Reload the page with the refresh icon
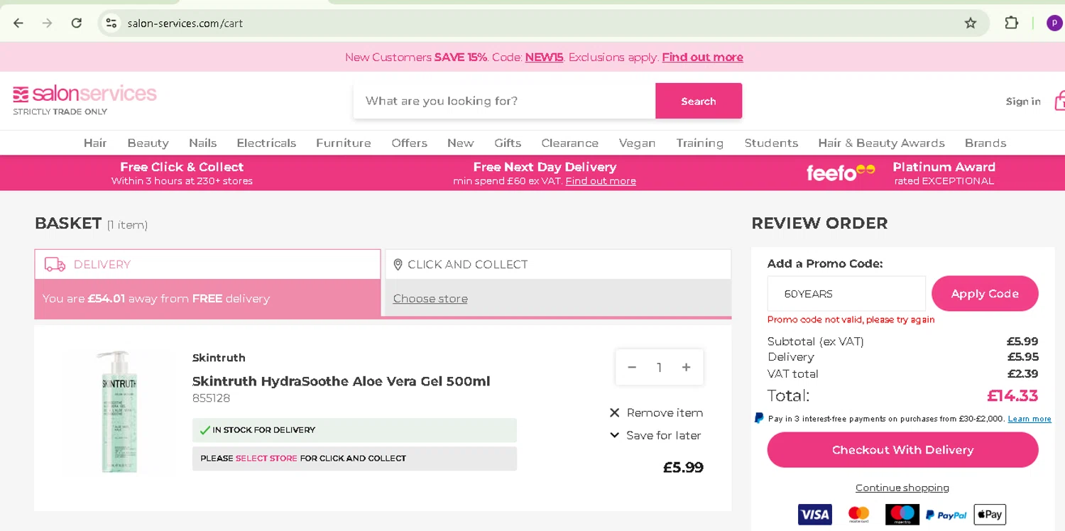The height and width of the screenshot is (531, 1065). pyautogui.click(x=77, y=23)
